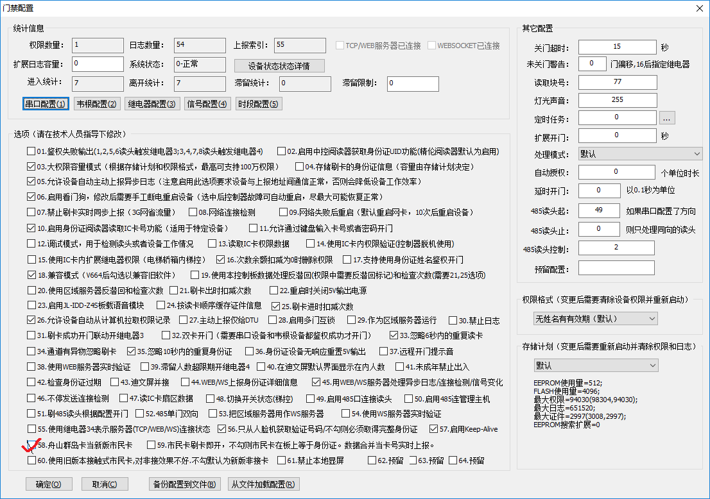The height and width of the screenshot is (499, 710).
Task: Click 灯光声音 field showing 255
Action: coord(618,100)
